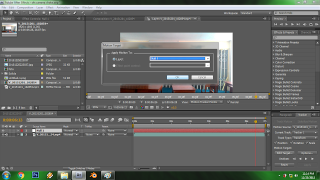Toggle the Scale checkbox in Tracker
The height and width of the screenshot is (180, 320).
coord(307,143)
